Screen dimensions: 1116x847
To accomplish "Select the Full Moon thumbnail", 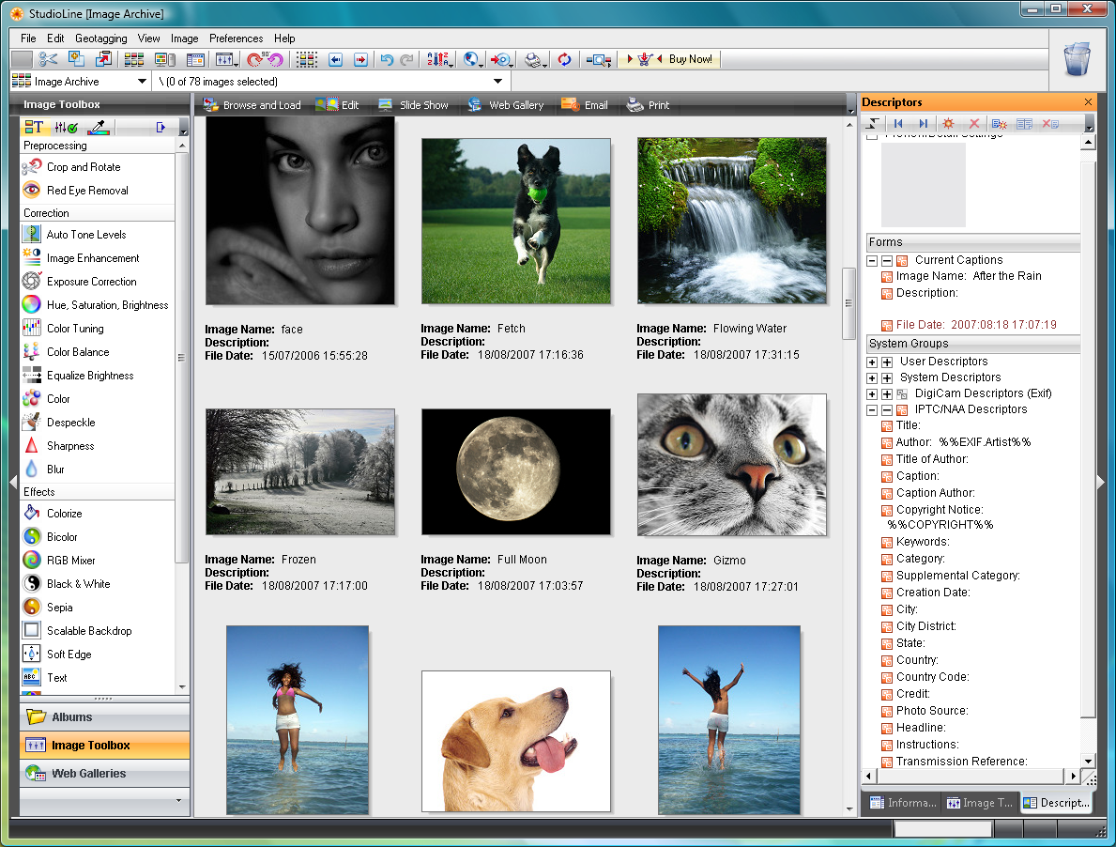I will (515, 470).
